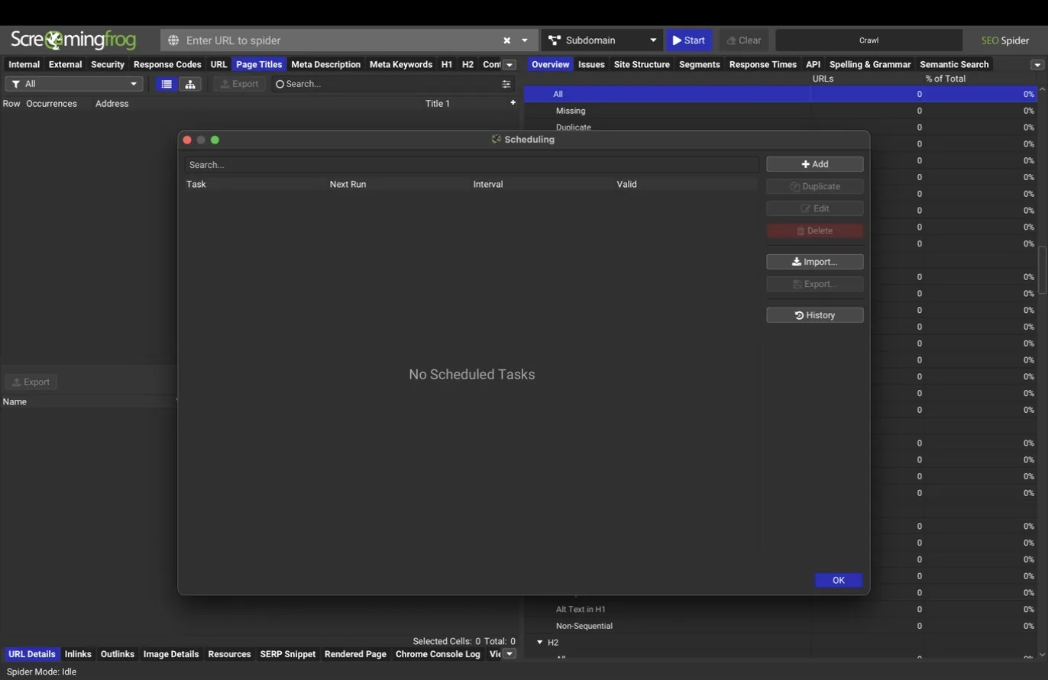The image size is (1048, 680).
Task: Confirm the Scheduling dialog with OK
Action: [838, 580]
